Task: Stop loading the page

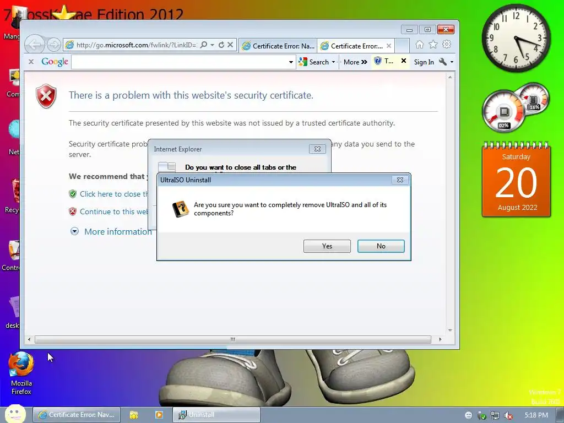Action: click(230, 45)
